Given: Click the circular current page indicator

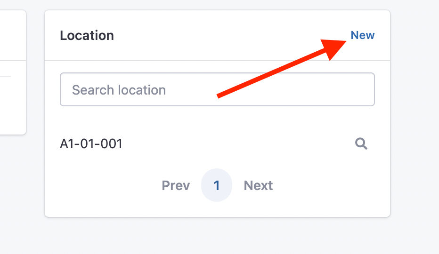Looking at the screenshot, I should point(216,185).
